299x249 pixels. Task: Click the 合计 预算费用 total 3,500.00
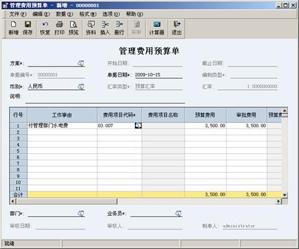point(205,194)
